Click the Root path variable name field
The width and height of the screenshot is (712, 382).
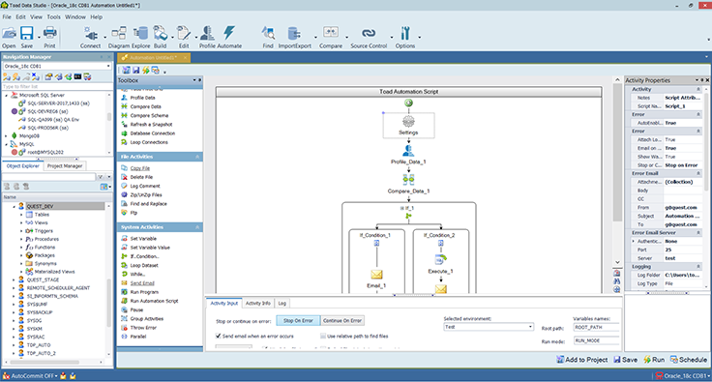tap(596, 327)
